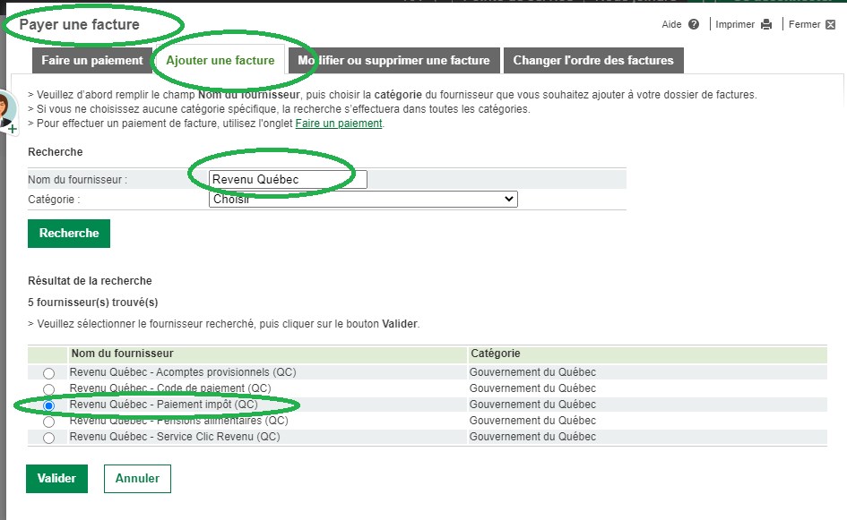The width and height of the screenshot is (847, 520).
Task: Select the Code de paiement radio button
Action: (x=48, y=389)
